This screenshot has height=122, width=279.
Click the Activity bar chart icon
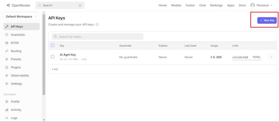[x=7, y=110]
